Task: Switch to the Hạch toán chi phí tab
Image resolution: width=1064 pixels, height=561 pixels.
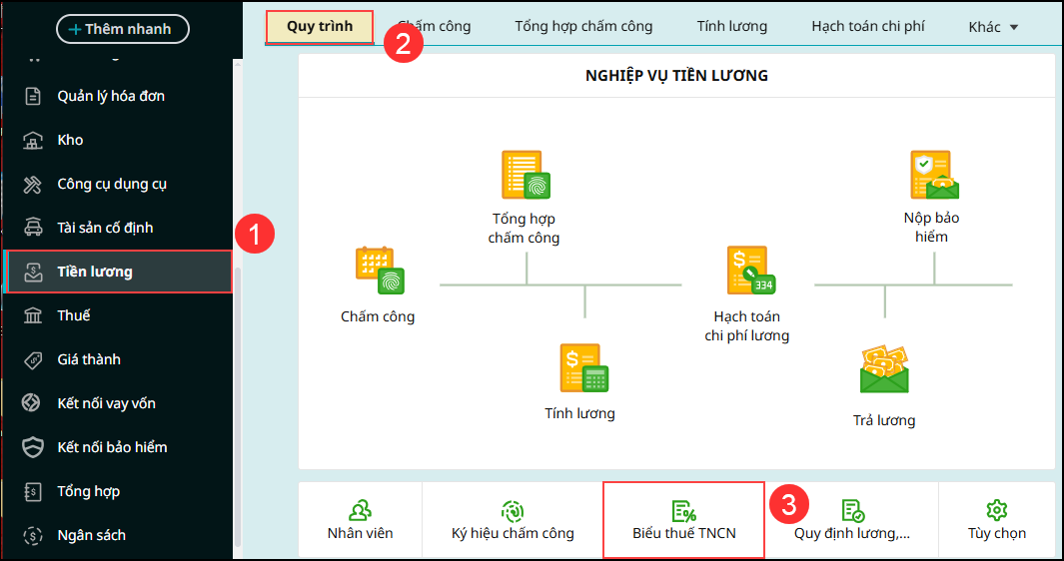Action: click(x=868, y=27)
